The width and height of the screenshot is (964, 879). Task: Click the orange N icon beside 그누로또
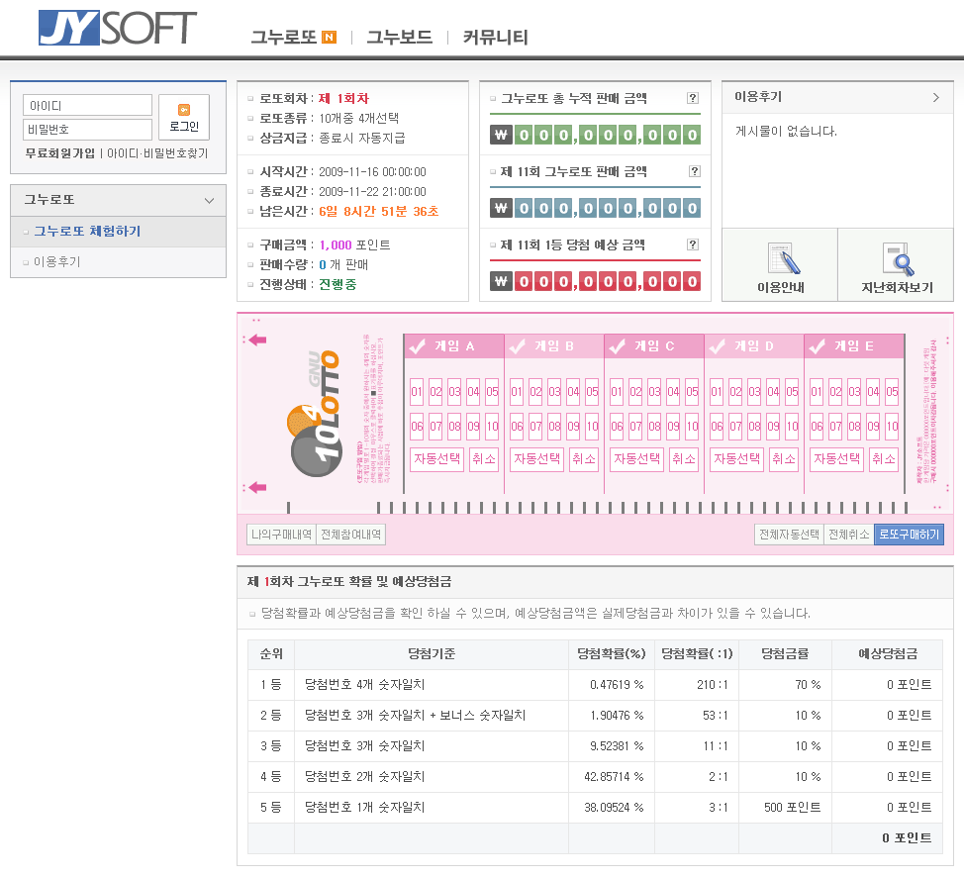[x=330, y=38]
